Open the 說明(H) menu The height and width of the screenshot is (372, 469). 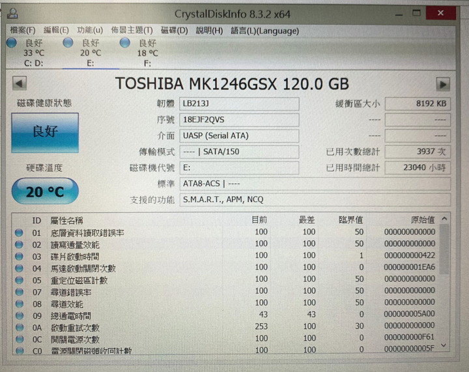(x=209, y=31)
